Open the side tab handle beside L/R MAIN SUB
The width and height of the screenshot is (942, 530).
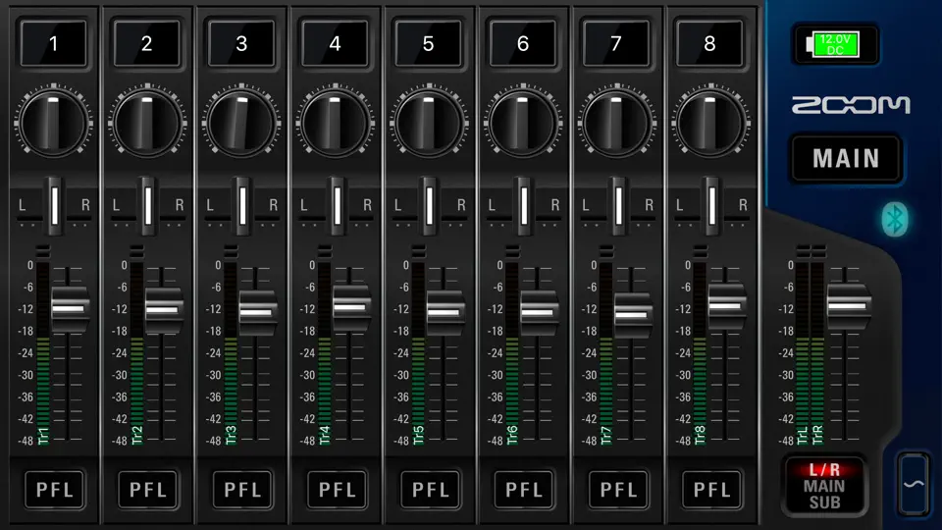click(914, 484)
